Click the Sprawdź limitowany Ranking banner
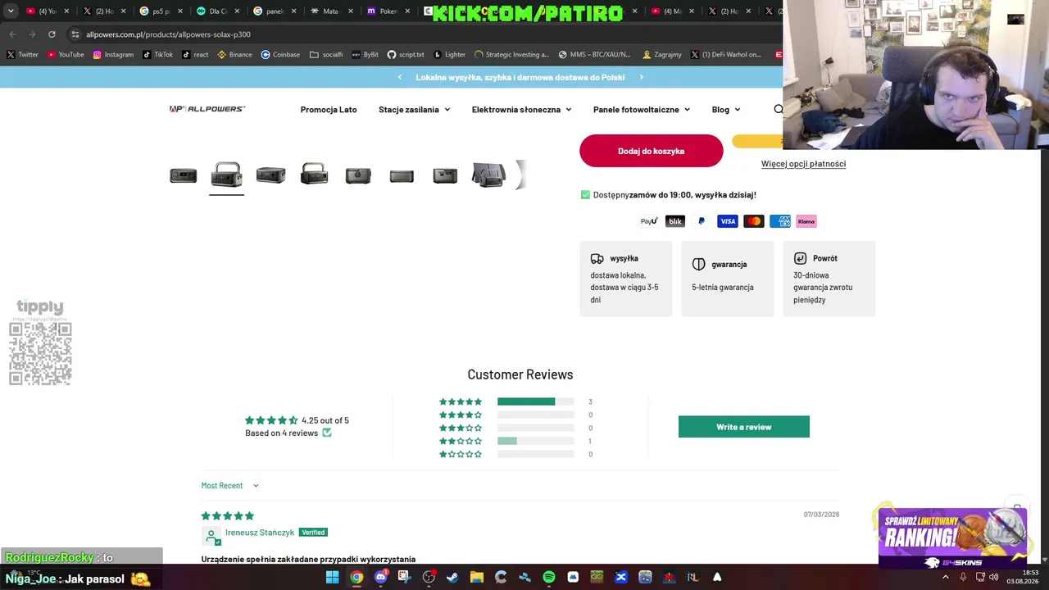The image size is (1049, 590). 952,538
